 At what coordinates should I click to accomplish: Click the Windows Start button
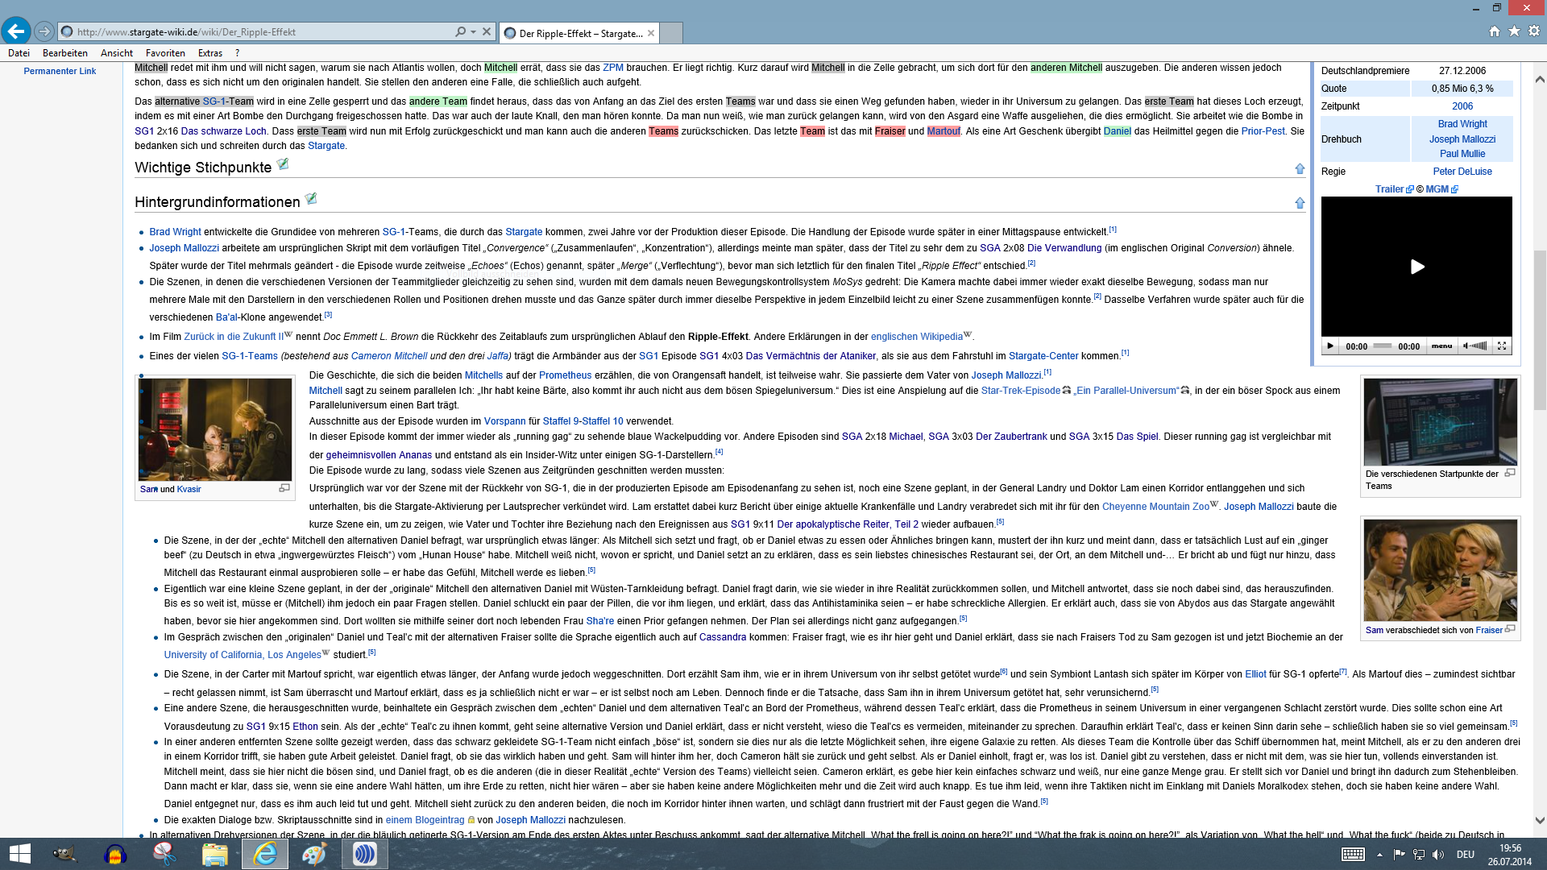pos(19,854)
